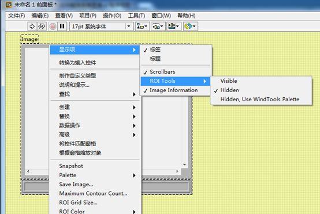
Task: Click the image display's vertical scrollbar down arrow
Action: (185, 165)
